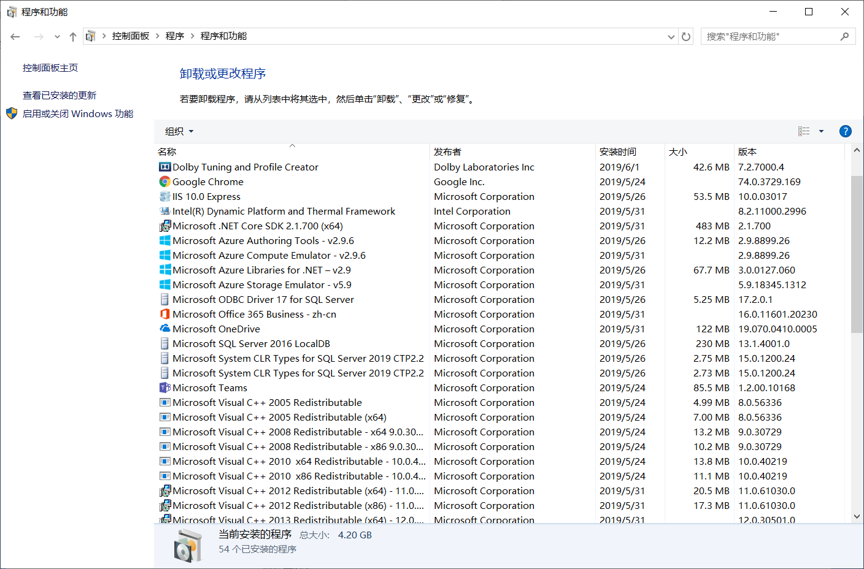Click Visual C++ 2012 Redistributable (x86) icon
Viewport: 864px width, 569px height.
click(x=164, y=505)
